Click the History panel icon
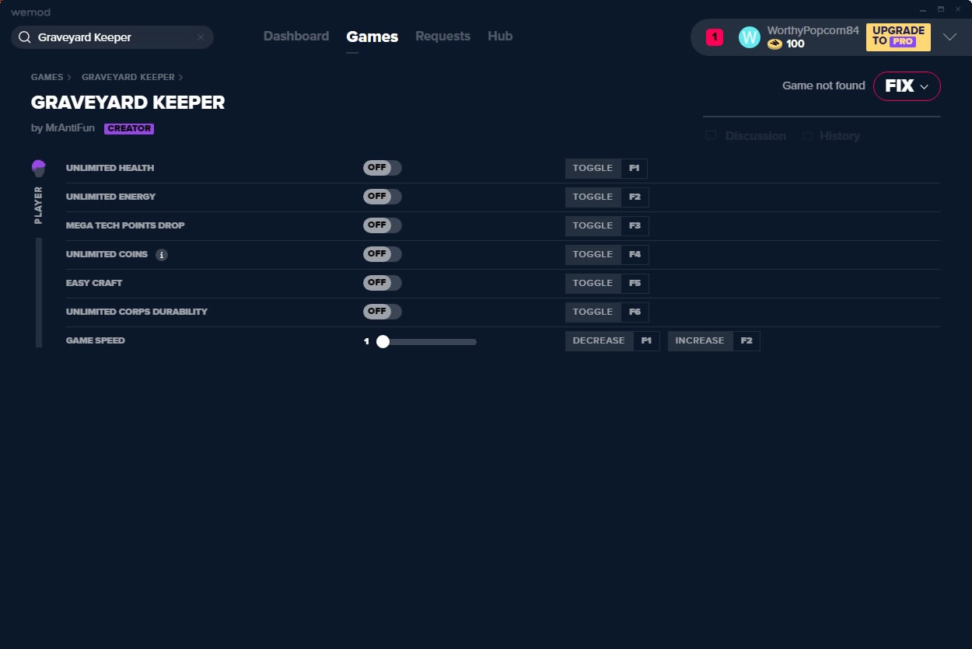The height and width of the screenshot is (649, 972). (807, 136)
